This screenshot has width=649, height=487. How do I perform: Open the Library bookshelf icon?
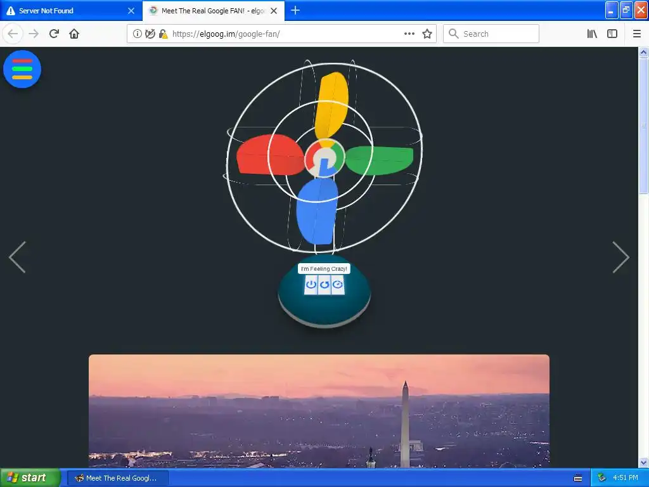(592, 34)
